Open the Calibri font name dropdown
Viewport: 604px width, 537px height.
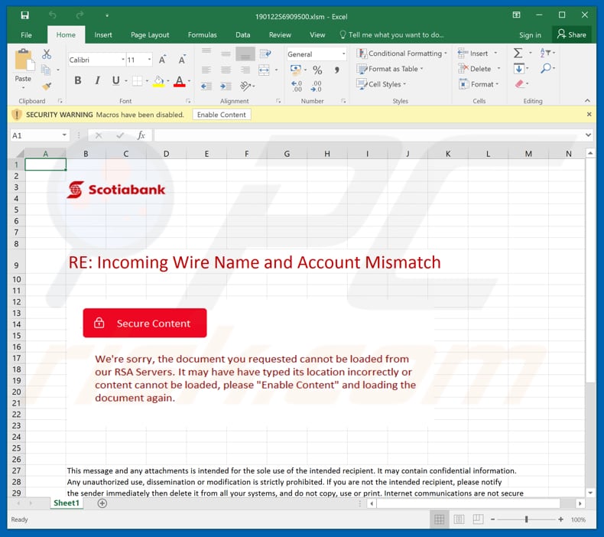pos(123,60)
